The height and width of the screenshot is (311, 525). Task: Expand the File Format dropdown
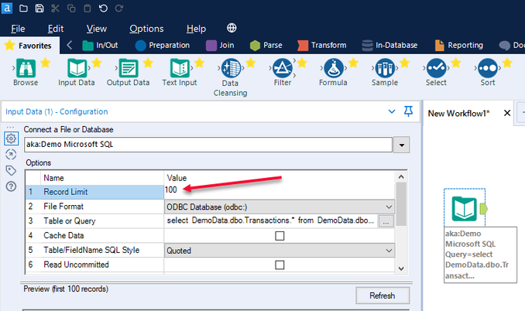click(x=389, y=207)
